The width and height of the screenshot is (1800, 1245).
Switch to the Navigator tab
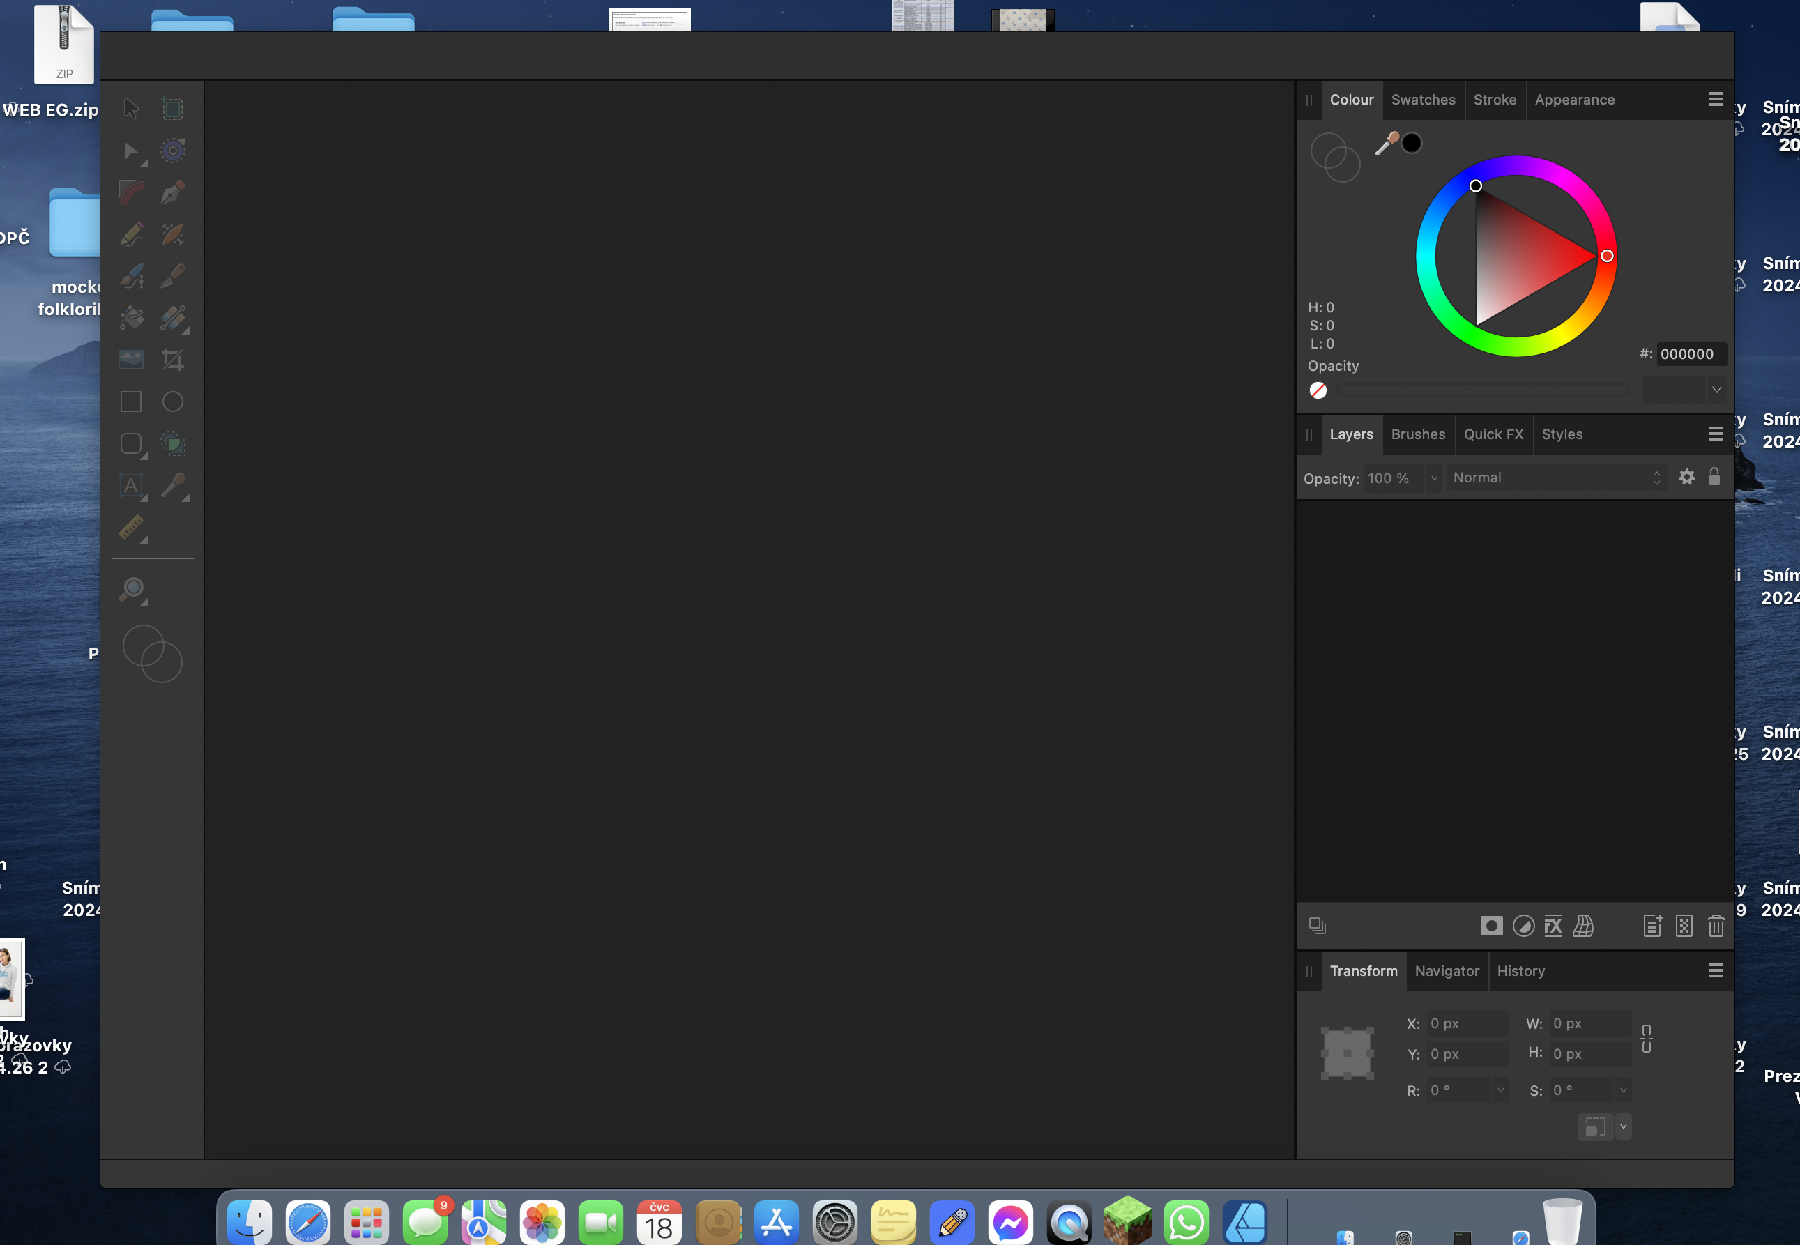[x=1446, y=971]
